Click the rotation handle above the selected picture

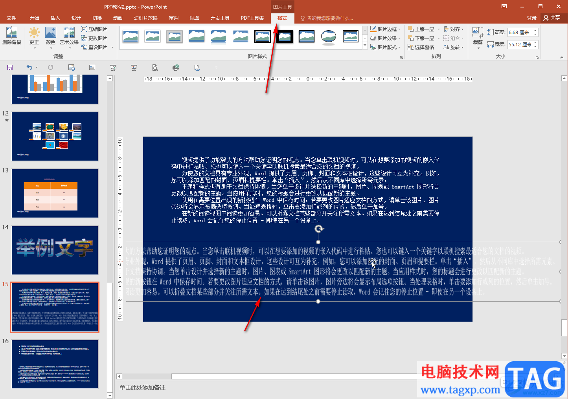click(319, 229)
